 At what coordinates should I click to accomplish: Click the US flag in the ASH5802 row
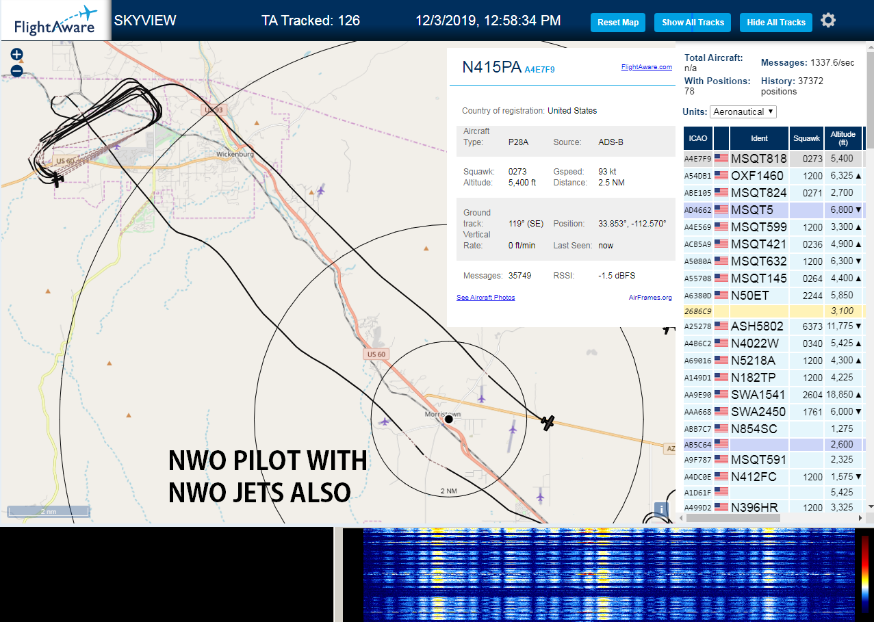pyautogui.click(x=721, y=326)
